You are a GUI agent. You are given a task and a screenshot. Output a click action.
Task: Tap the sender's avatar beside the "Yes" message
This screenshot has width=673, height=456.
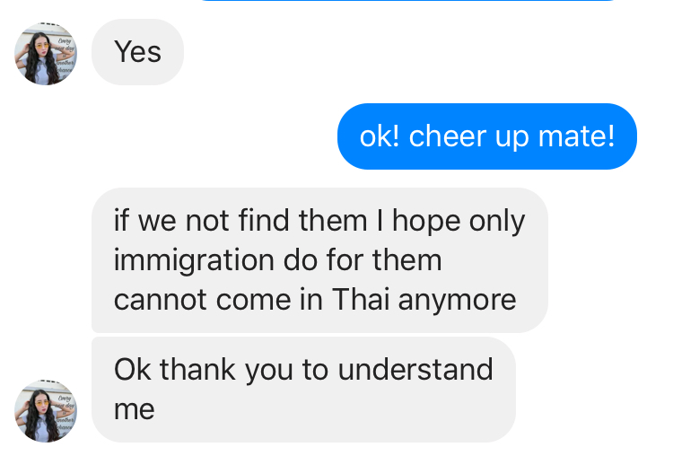coord(46,54)
